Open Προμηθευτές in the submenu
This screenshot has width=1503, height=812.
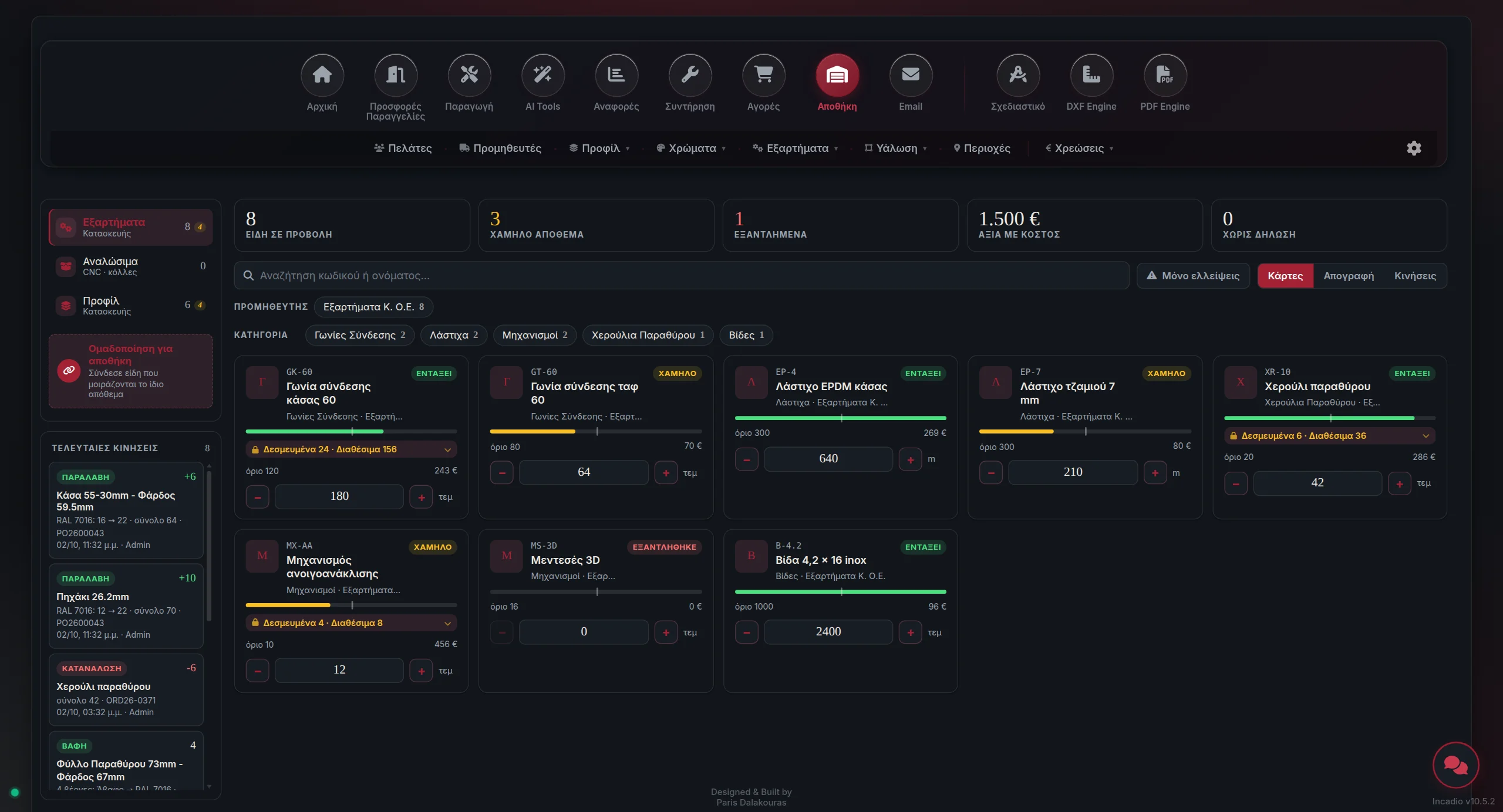tap(500, 148)
